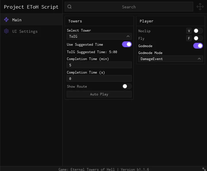Viewport: 207px width, 171px height.
Task: Turn on the Noclip switch
Action: (x=198, y=31)
